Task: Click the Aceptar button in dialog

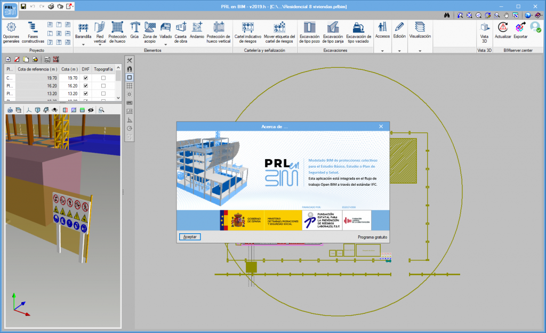Action: 190,237
